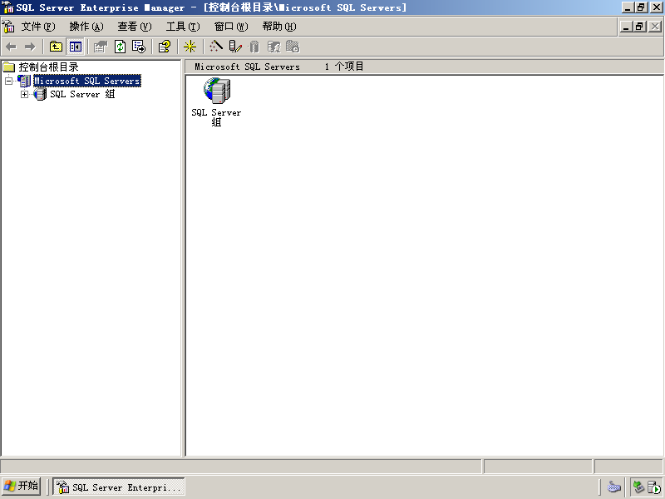This screenshot has width=665, height=499.
Task: Click the Register Server toolbar icon
Action: tap(235, 47)
